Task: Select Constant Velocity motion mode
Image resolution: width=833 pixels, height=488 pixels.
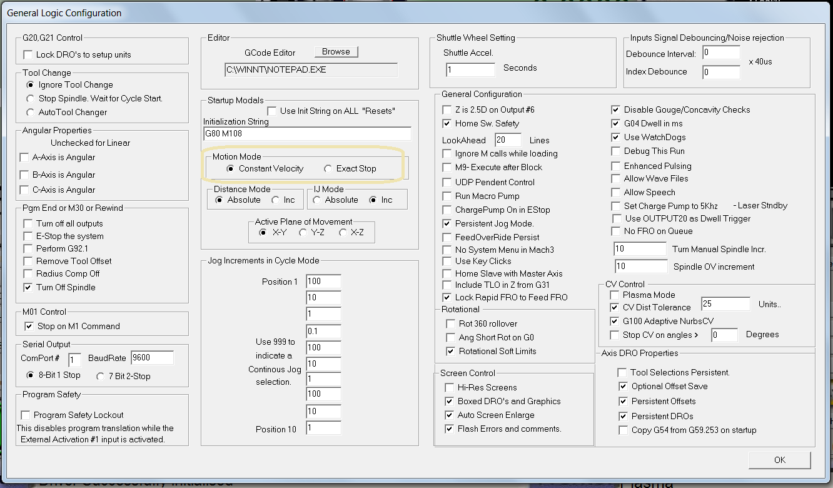Action: [230, 168]
